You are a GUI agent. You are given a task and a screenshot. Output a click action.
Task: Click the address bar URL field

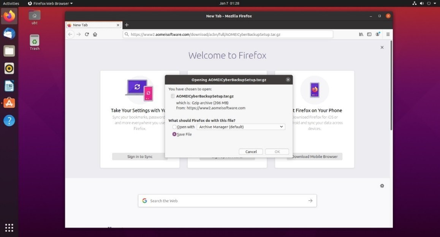[228, 35]
